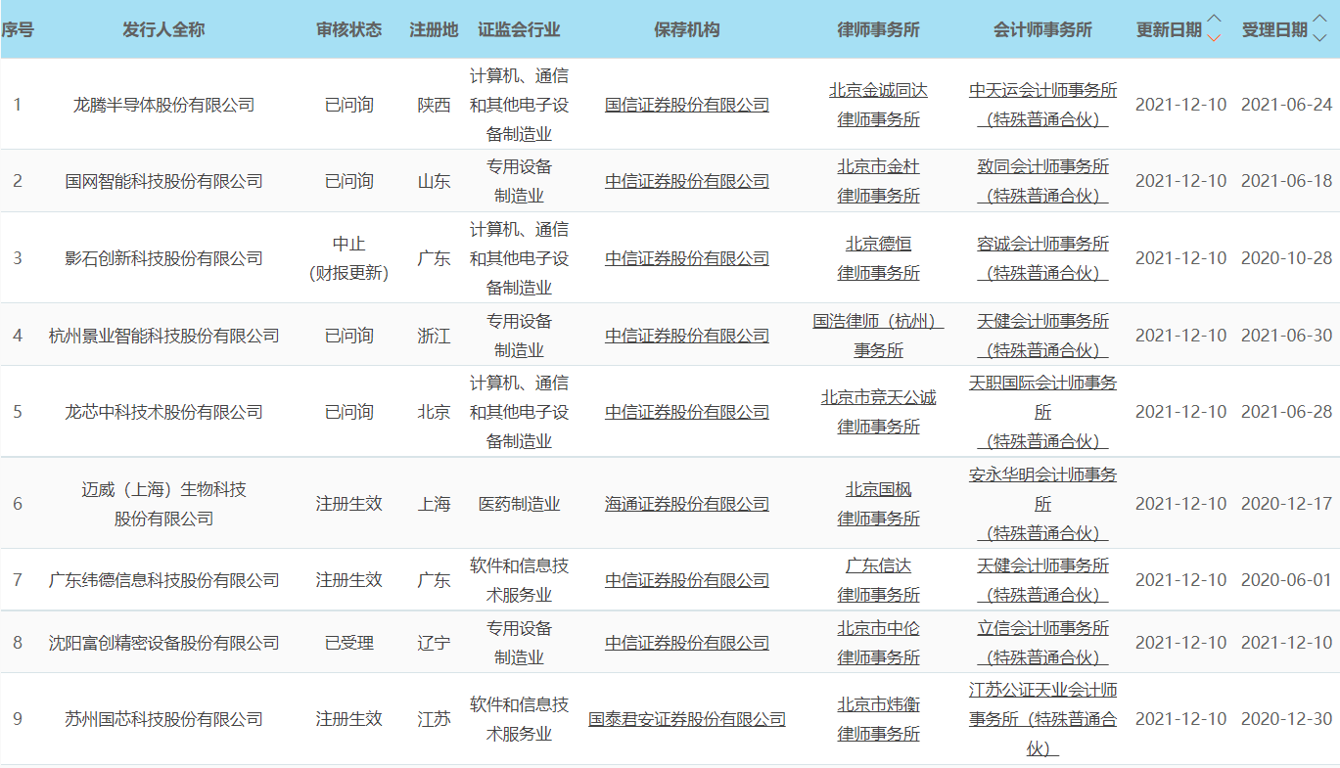Open the 北京德恒律师事务所 law firm link
The height and width of the screenshot is (768, 1340).
878,258
